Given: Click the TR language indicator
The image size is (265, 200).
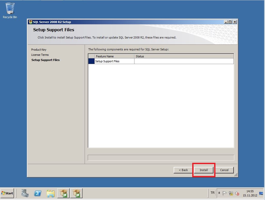Looking at the screenshot, I should [212, 193].
